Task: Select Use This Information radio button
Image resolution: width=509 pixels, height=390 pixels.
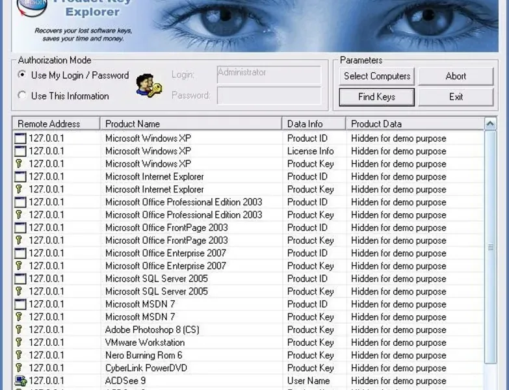Action: point(22,96)
